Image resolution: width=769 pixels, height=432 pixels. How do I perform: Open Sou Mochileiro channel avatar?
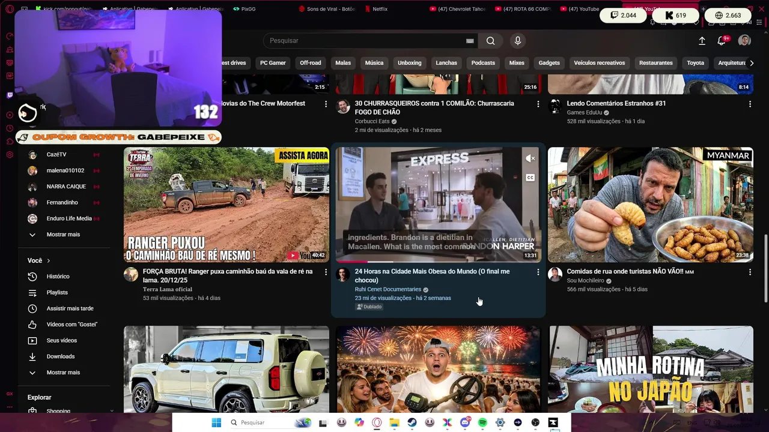tap(555, 275)
